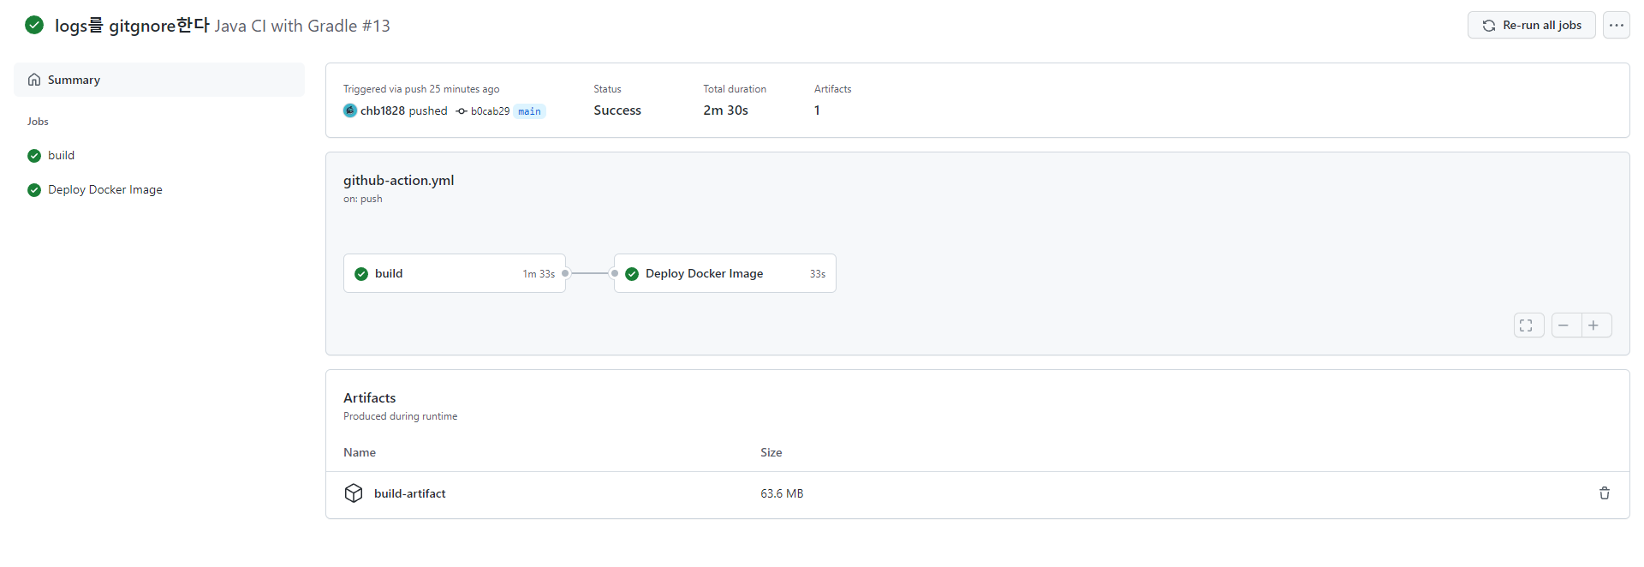The width and height of the screenshot is (1644, 567).
Task: Click build job green check in sidebar
Action: 34,156
